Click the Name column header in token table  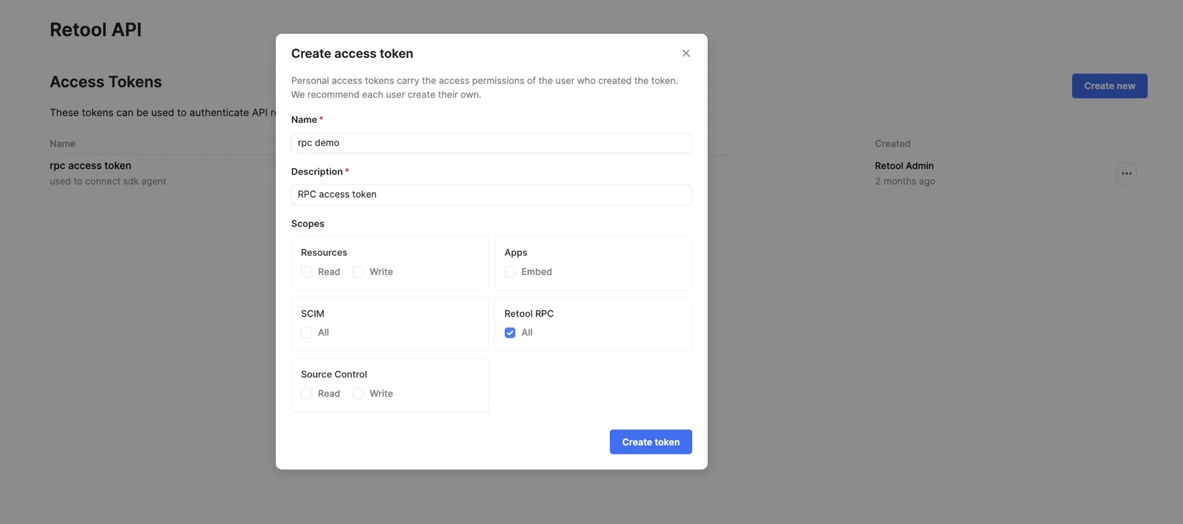click(x=62, y=144)
